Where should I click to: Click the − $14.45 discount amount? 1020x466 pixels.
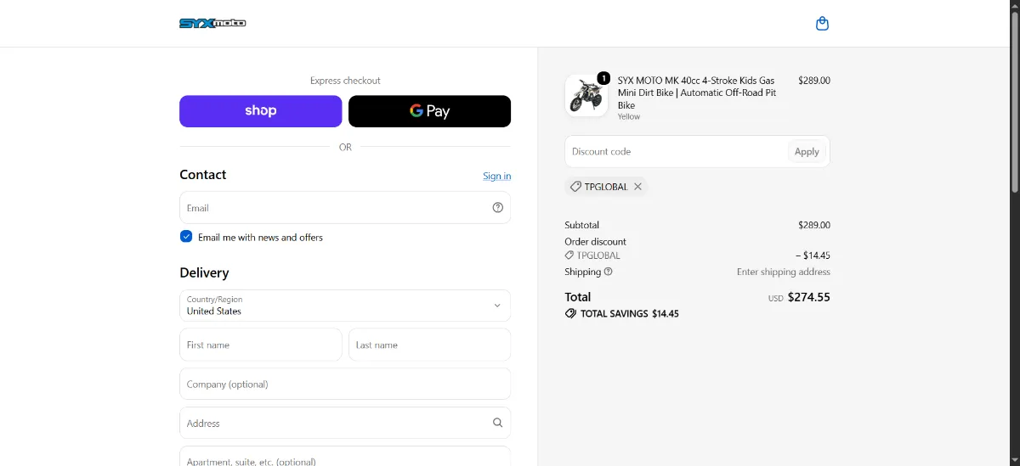pos(813,255)
